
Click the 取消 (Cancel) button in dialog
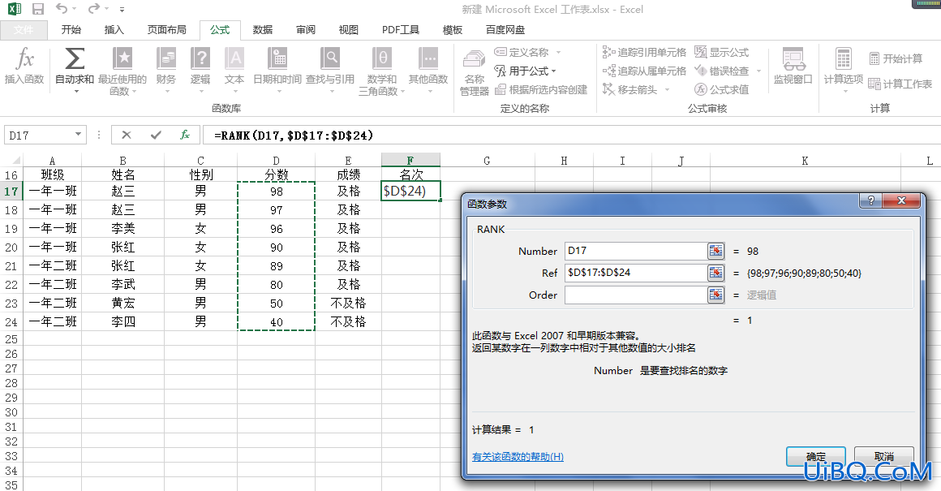click(884, 456)
